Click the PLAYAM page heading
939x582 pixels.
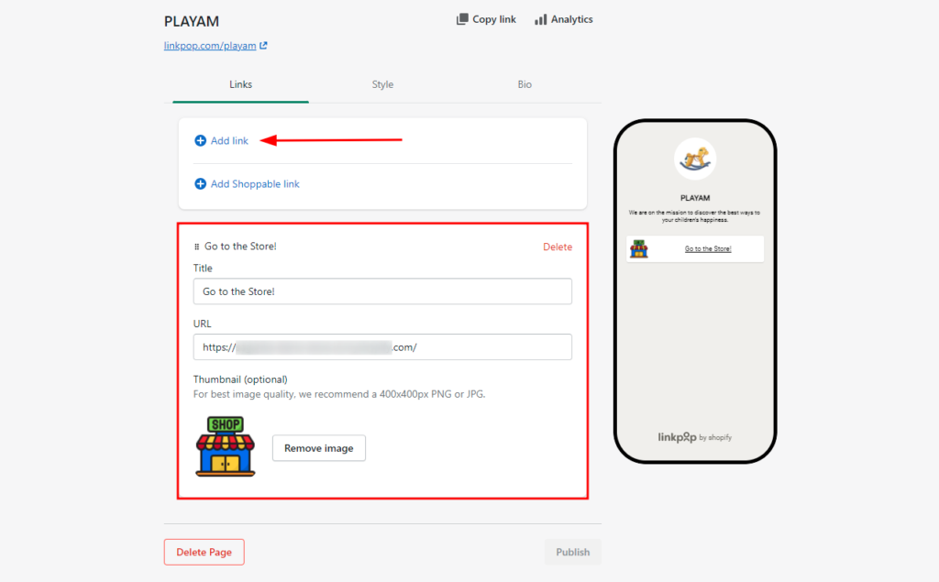(192, 22)
